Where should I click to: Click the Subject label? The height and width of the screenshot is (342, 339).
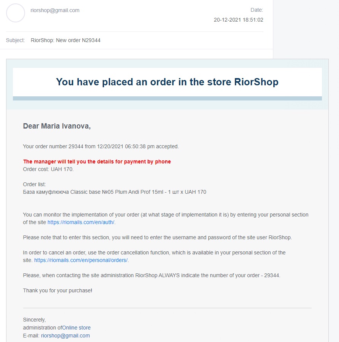pyautogui.click(x=16, y=40)
